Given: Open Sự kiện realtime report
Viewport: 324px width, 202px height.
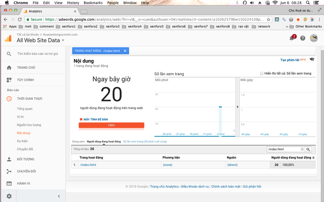Looking at the screenshot, I should coord(22,141).
